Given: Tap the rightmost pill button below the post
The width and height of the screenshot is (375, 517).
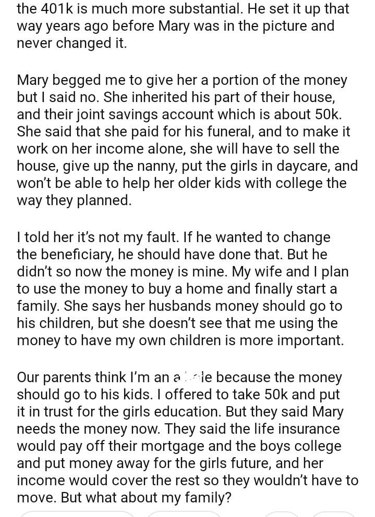Looking at the screenshot, I should [334, 514].
